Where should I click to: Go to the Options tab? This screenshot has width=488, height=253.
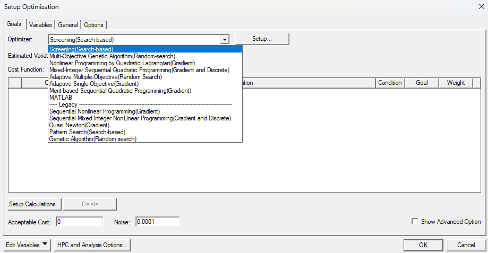click(94, 25)
